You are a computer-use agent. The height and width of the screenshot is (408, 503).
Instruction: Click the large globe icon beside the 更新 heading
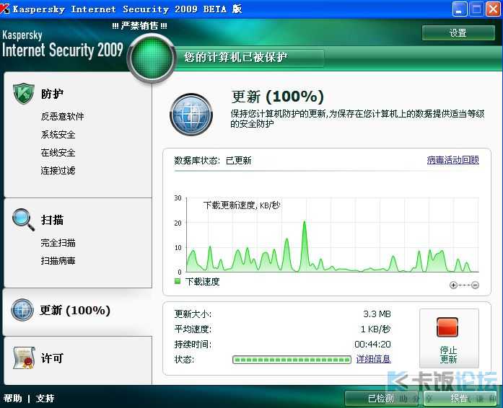(191, 114)
